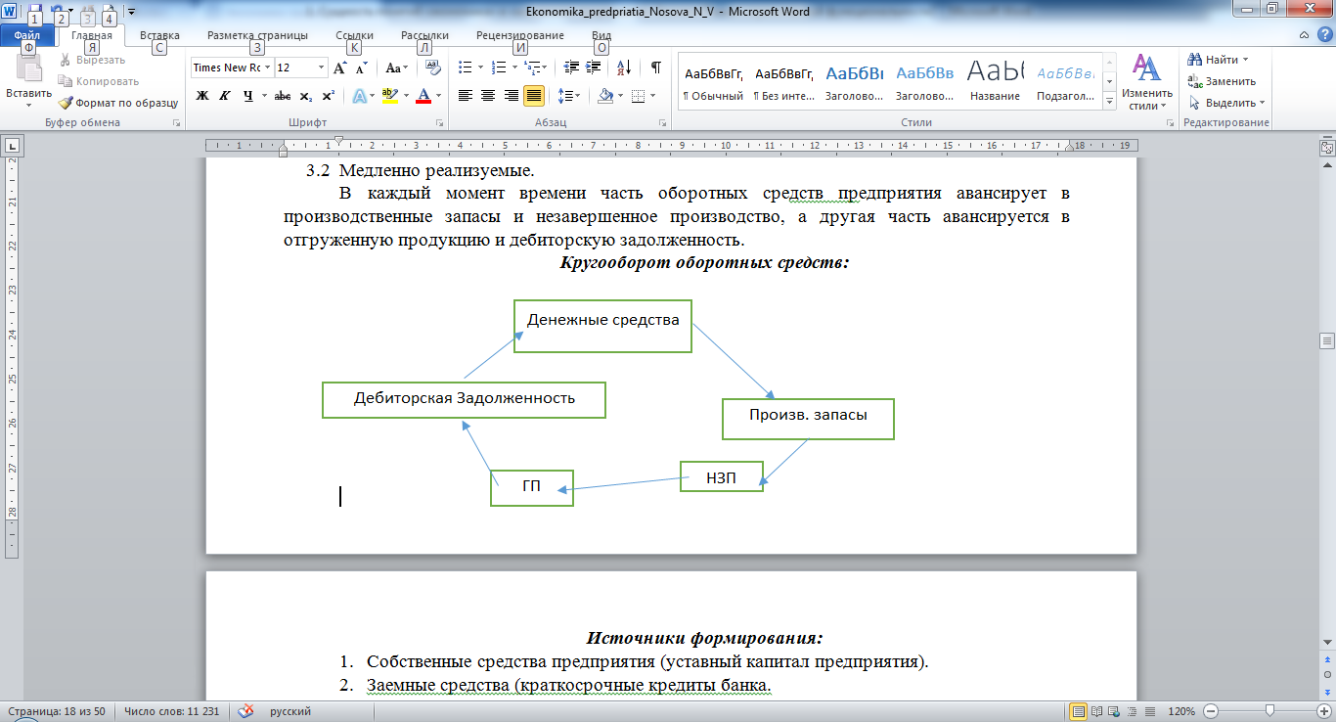Toggle justified alignment (highlighted)

pyautogui.click(x=534, y=95)
